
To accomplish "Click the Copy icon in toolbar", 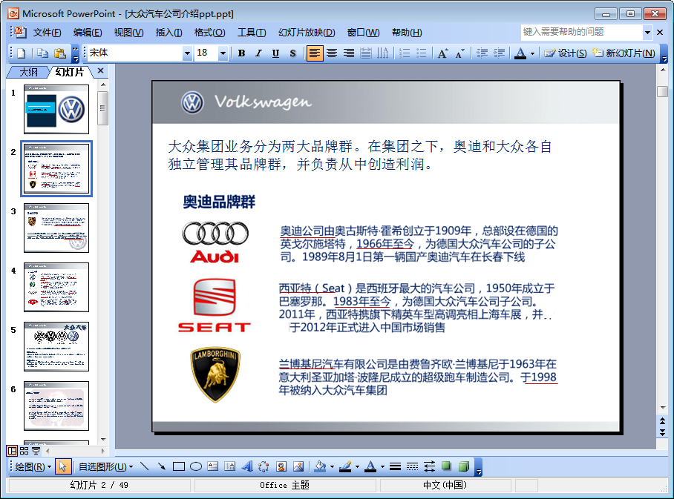I will [42, 53].
